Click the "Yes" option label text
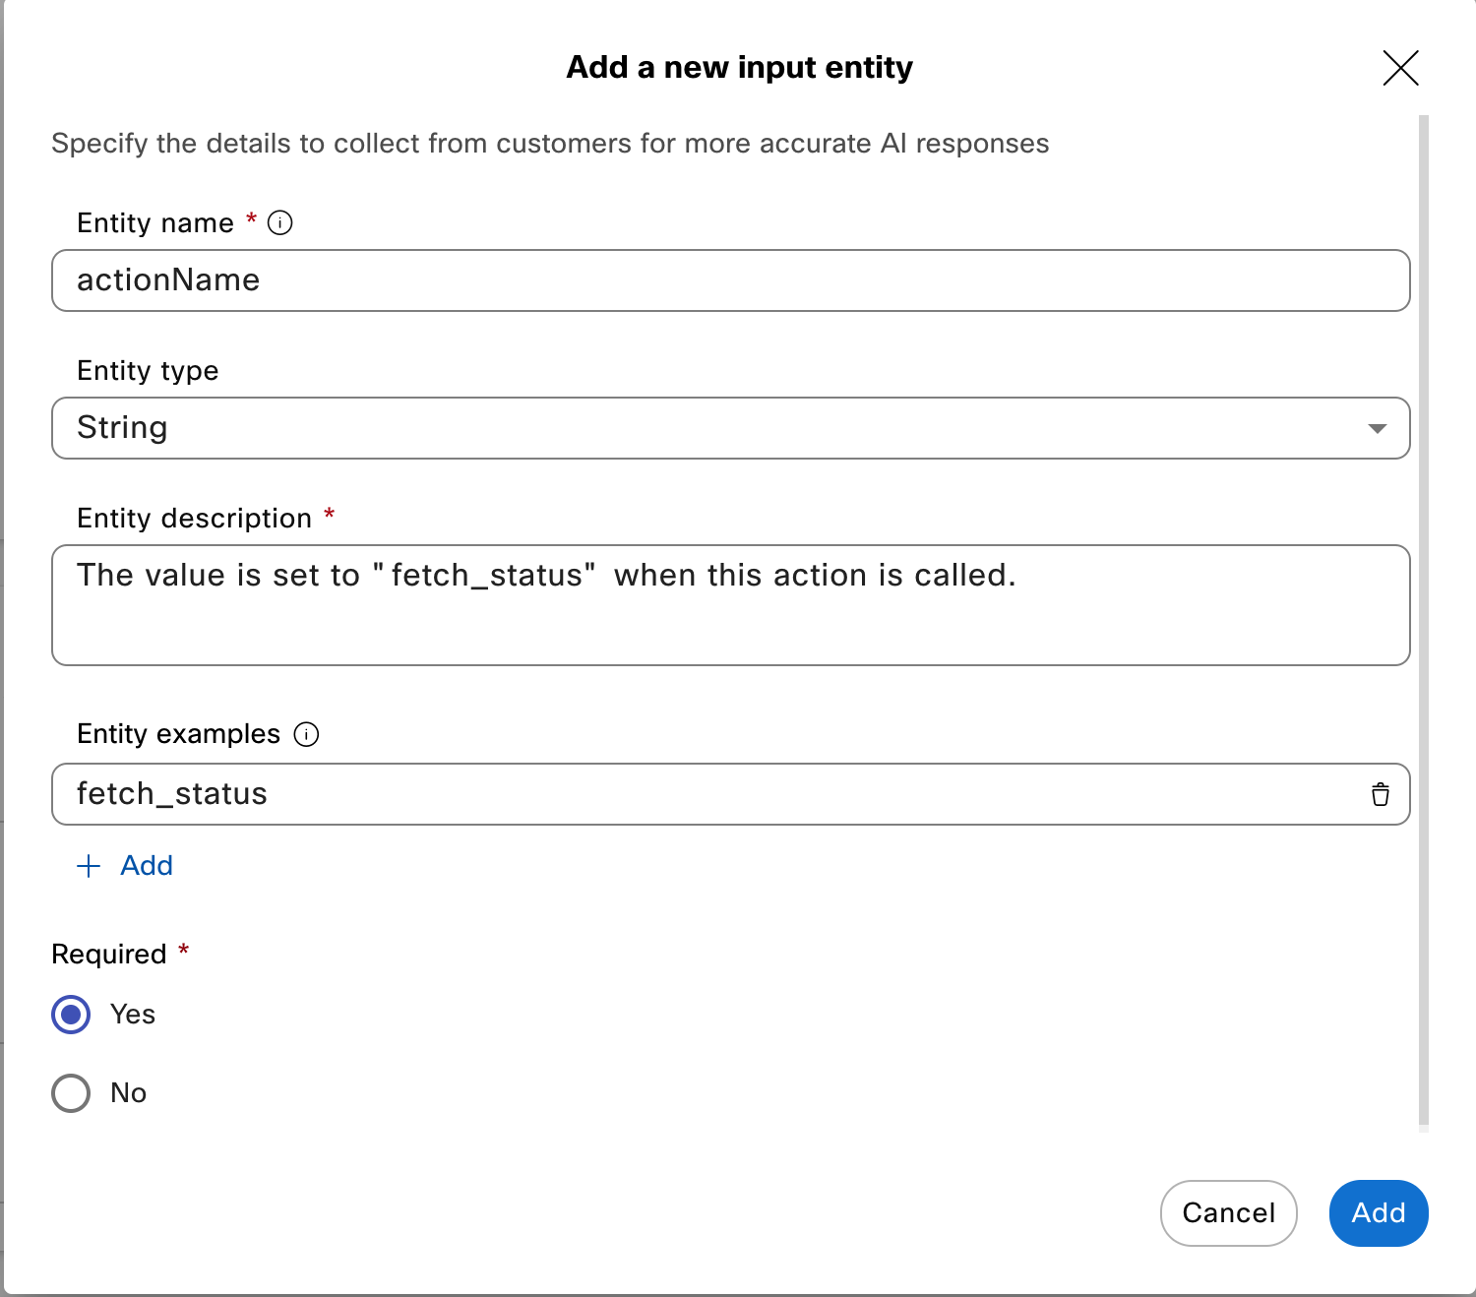 click(133, 1015)
